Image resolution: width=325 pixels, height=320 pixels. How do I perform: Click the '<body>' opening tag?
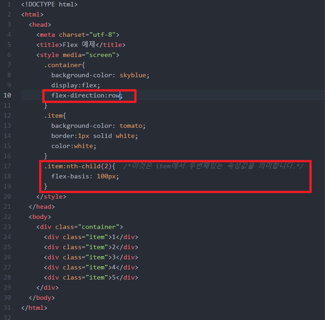(x=40, y=217)
